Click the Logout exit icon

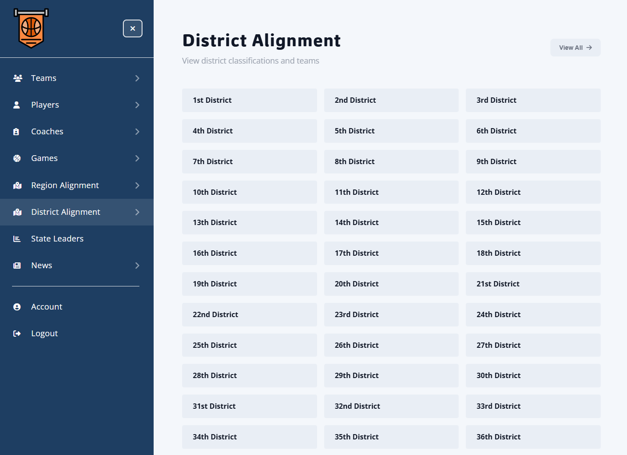click(17, 334)
